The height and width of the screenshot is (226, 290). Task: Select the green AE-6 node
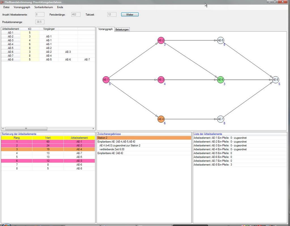tap(221, 80)
